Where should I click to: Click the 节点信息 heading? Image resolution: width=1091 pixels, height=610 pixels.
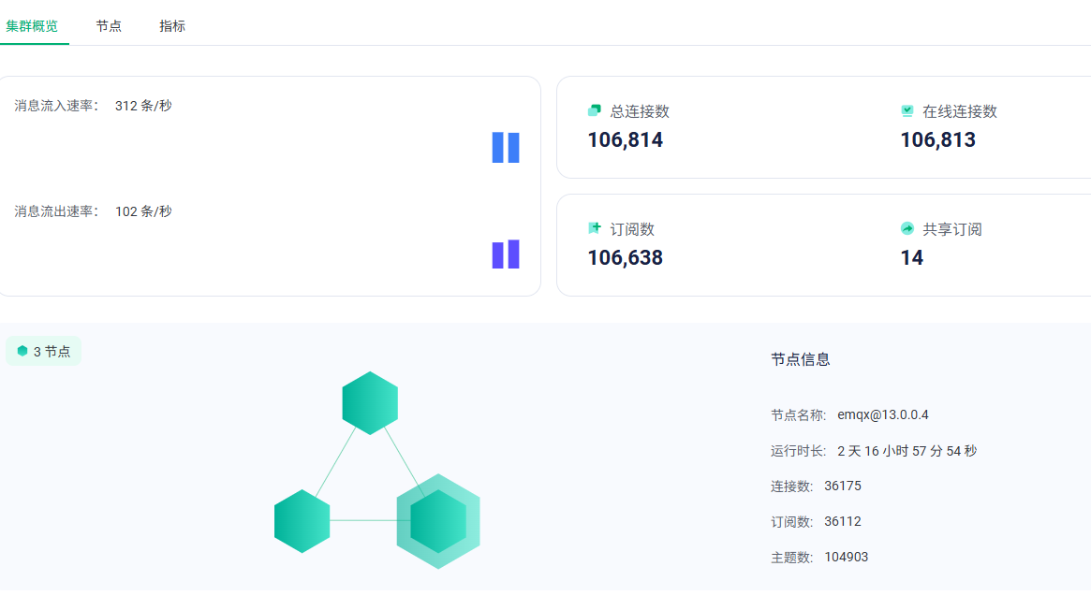800,359
